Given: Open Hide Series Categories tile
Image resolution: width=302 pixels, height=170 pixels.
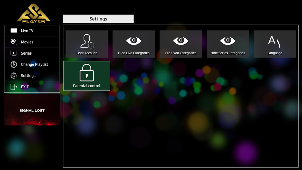Looking at the screenshot, I should [228, 44].
